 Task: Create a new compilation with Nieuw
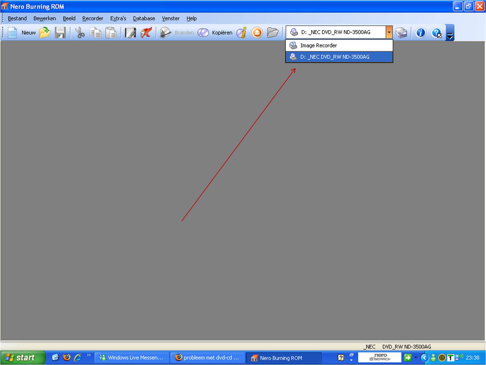click(x=21, y=32)
